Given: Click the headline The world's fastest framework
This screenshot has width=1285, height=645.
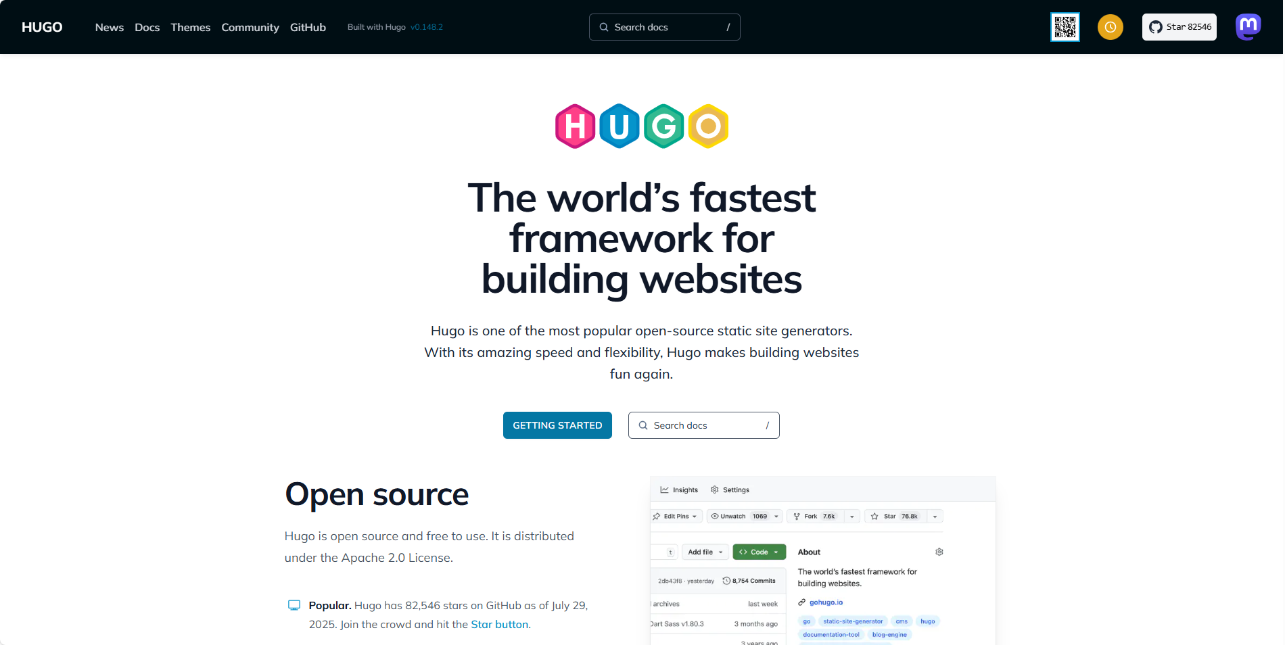Looking at the screenshot, I should 642,239.
